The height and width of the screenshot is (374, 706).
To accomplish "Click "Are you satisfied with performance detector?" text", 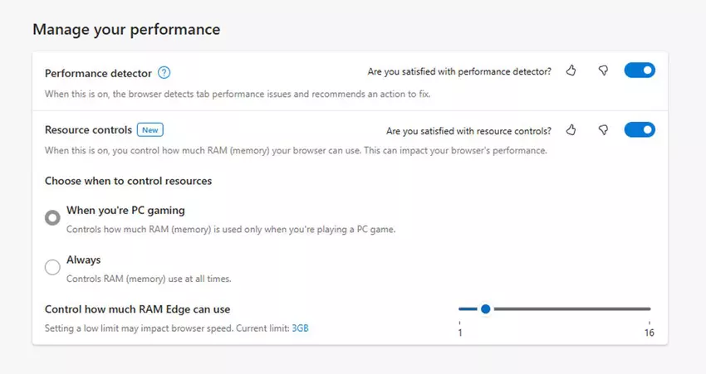I will coord(459,72).
